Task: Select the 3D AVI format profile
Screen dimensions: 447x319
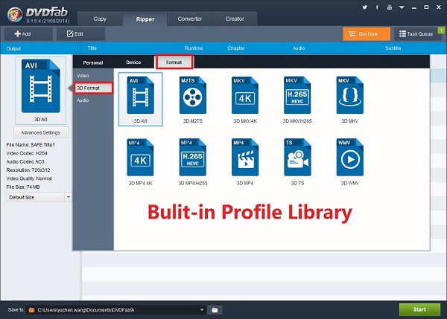Action: tap(141, 99)
